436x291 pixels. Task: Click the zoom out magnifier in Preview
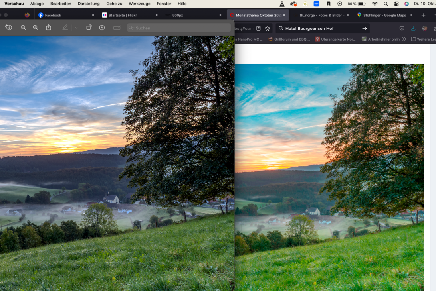(23, 28)
